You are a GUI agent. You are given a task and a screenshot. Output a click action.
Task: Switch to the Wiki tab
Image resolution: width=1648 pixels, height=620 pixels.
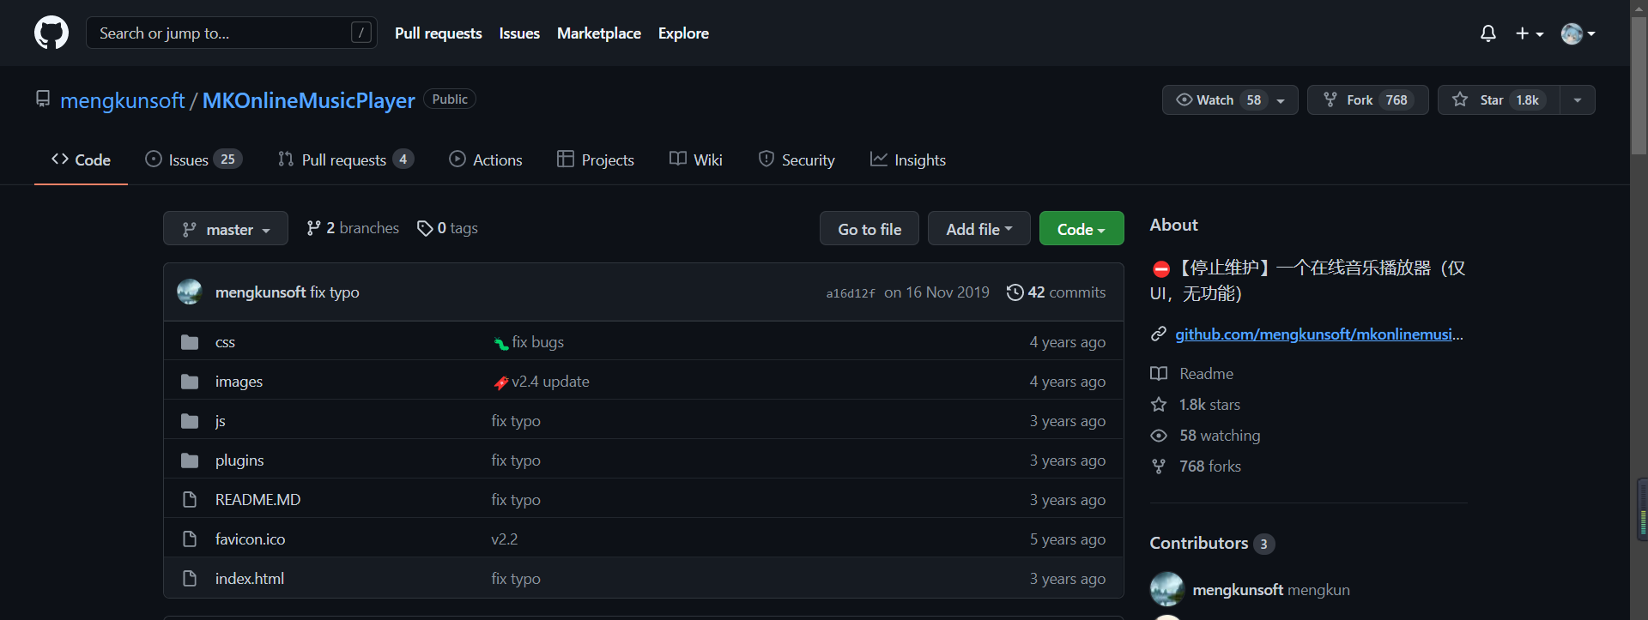click(x=696, y=160)
